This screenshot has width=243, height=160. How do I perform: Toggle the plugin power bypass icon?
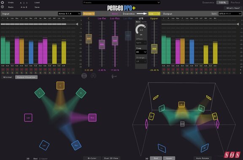tap(3, 3)
